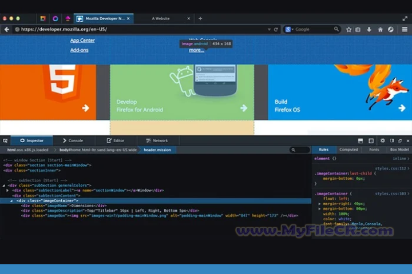Open the Add-ons link
The width and height of the screenshot is (412, 274).
point(80,50)
